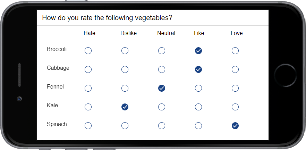Click the checked Dislike option for Kale
Screen dimensions: 306x150
(x=125, y=107)
